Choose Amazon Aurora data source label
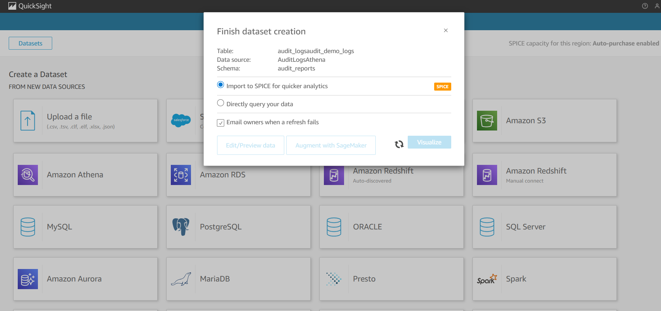The width and height of the screenshot is (661, 311). click(74, 279)
